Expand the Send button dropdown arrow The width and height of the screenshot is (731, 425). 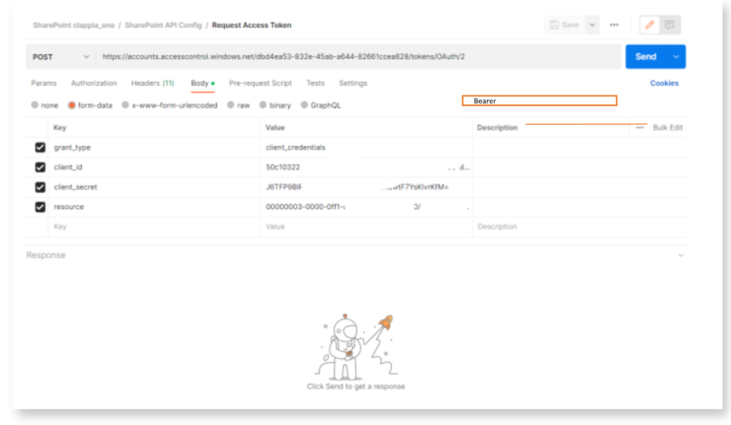point(676,56)
